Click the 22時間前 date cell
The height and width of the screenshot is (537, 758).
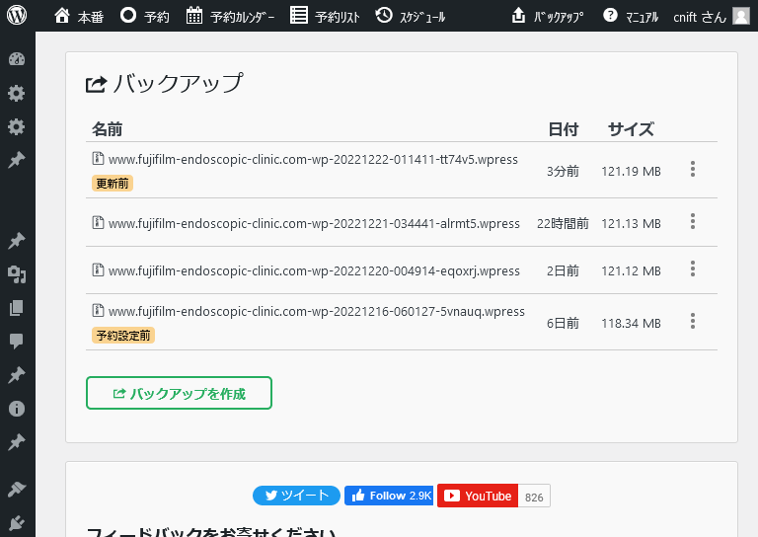coord(563,223)
